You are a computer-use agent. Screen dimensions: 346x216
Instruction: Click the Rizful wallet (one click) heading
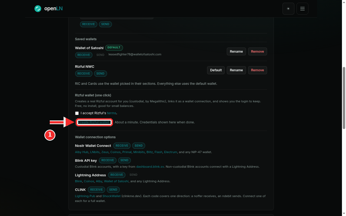click(x=93, y=95)
